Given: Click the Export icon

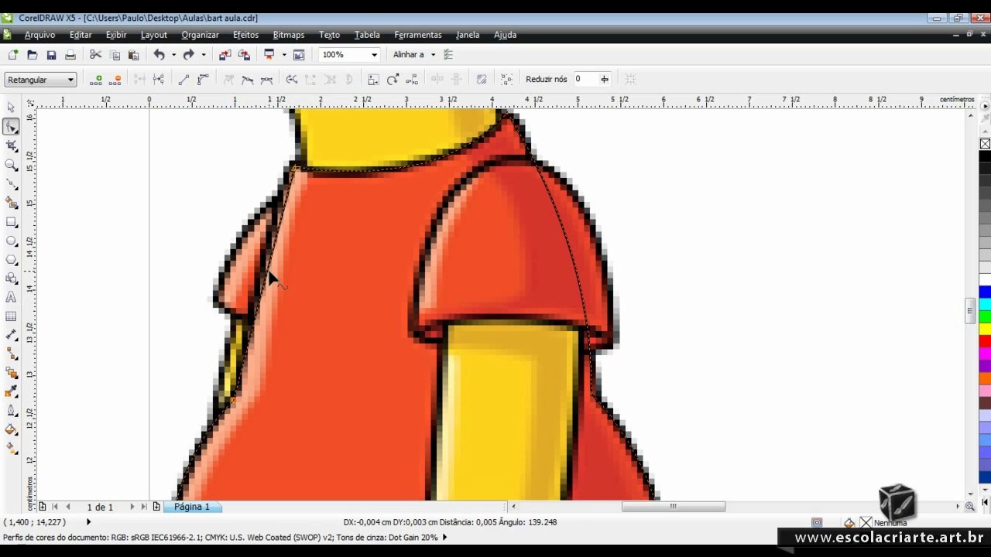Looking at the screenshot, I should point(244,55).
